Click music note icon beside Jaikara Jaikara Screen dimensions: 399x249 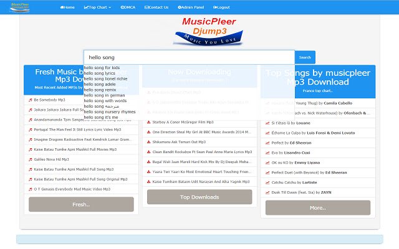pyautogui.click(x=31, y=110)
